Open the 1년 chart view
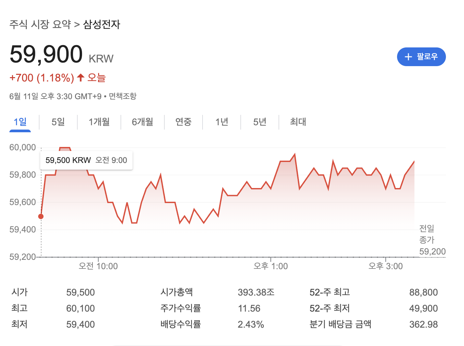This screenshot has width=464, height=346. point(222,122)
